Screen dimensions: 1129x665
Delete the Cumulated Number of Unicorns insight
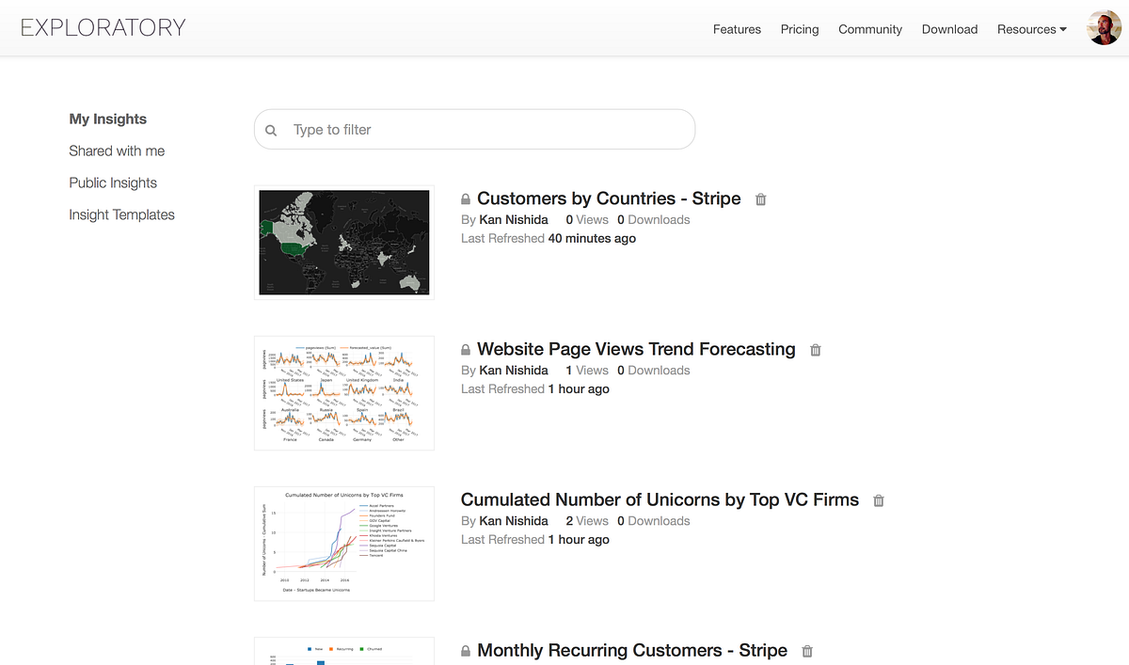[x=878, y=500]
